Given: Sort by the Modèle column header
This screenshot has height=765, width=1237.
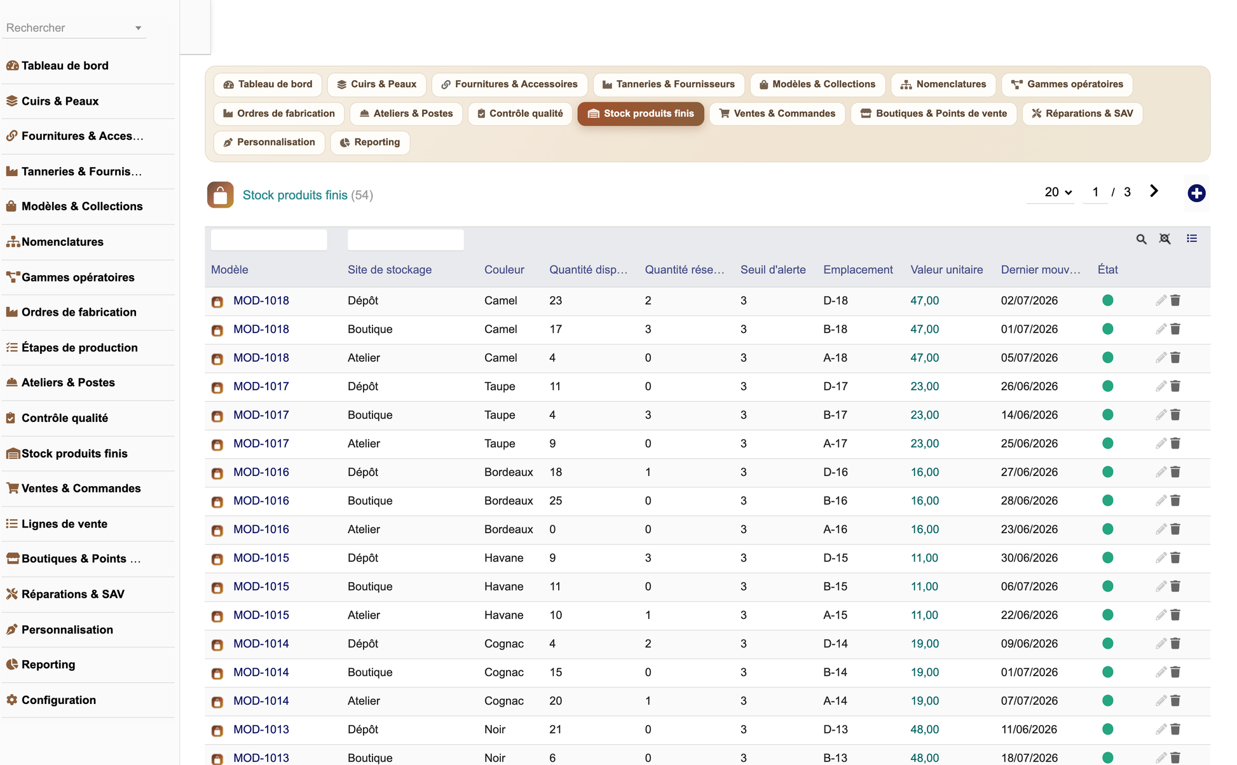Looking at the screenshot, I should pyautogui.click(x=229, y=269).
